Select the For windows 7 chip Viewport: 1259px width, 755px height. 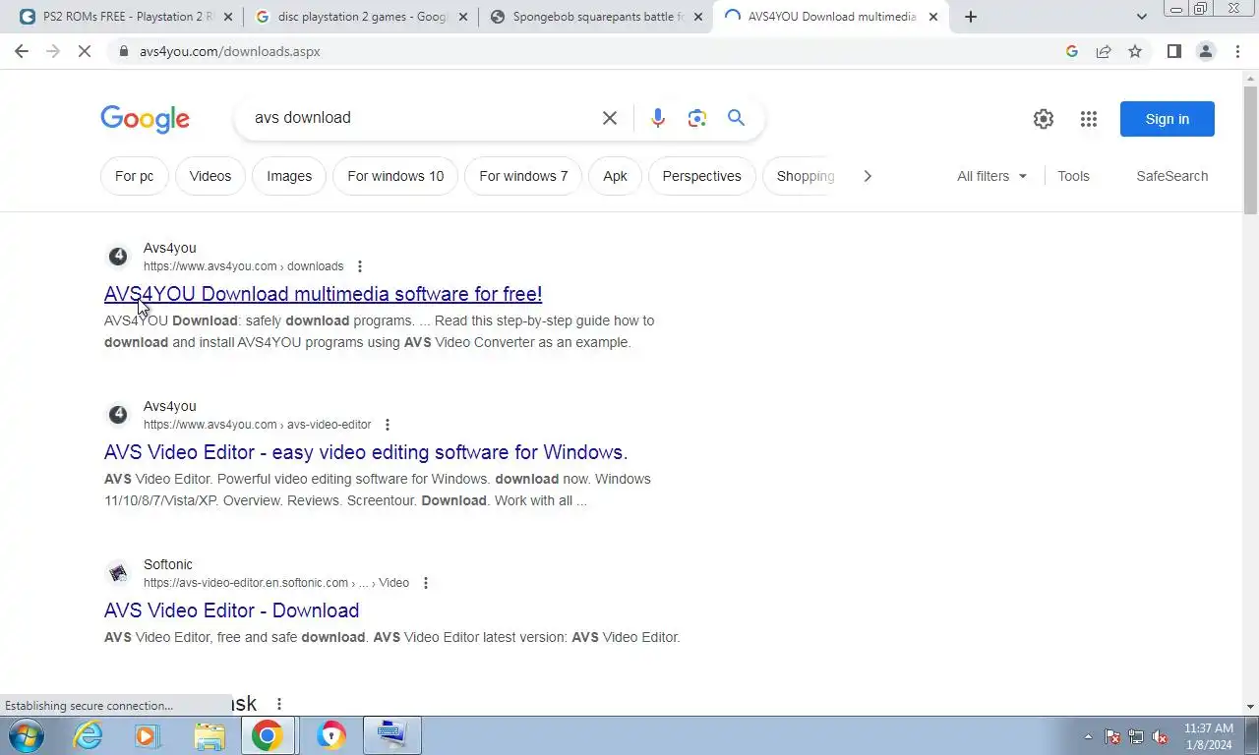click(x=523, y=176)
